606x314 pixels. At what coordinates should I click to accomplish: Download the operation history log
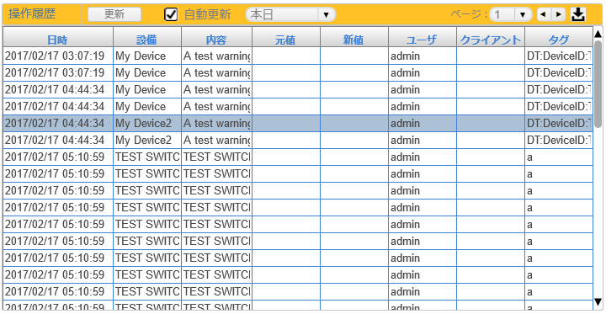coord(578,14)
